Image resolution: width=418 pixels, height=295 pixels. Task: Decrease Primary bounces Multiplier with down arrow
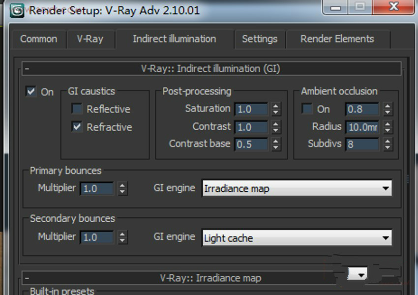122,192
